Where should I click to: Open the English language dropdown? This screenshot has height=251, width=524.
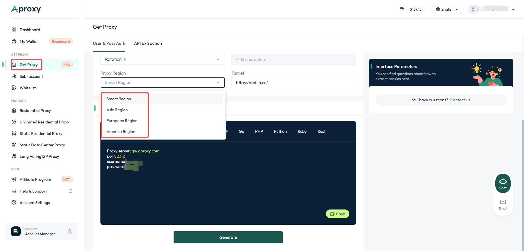(447, 9)
